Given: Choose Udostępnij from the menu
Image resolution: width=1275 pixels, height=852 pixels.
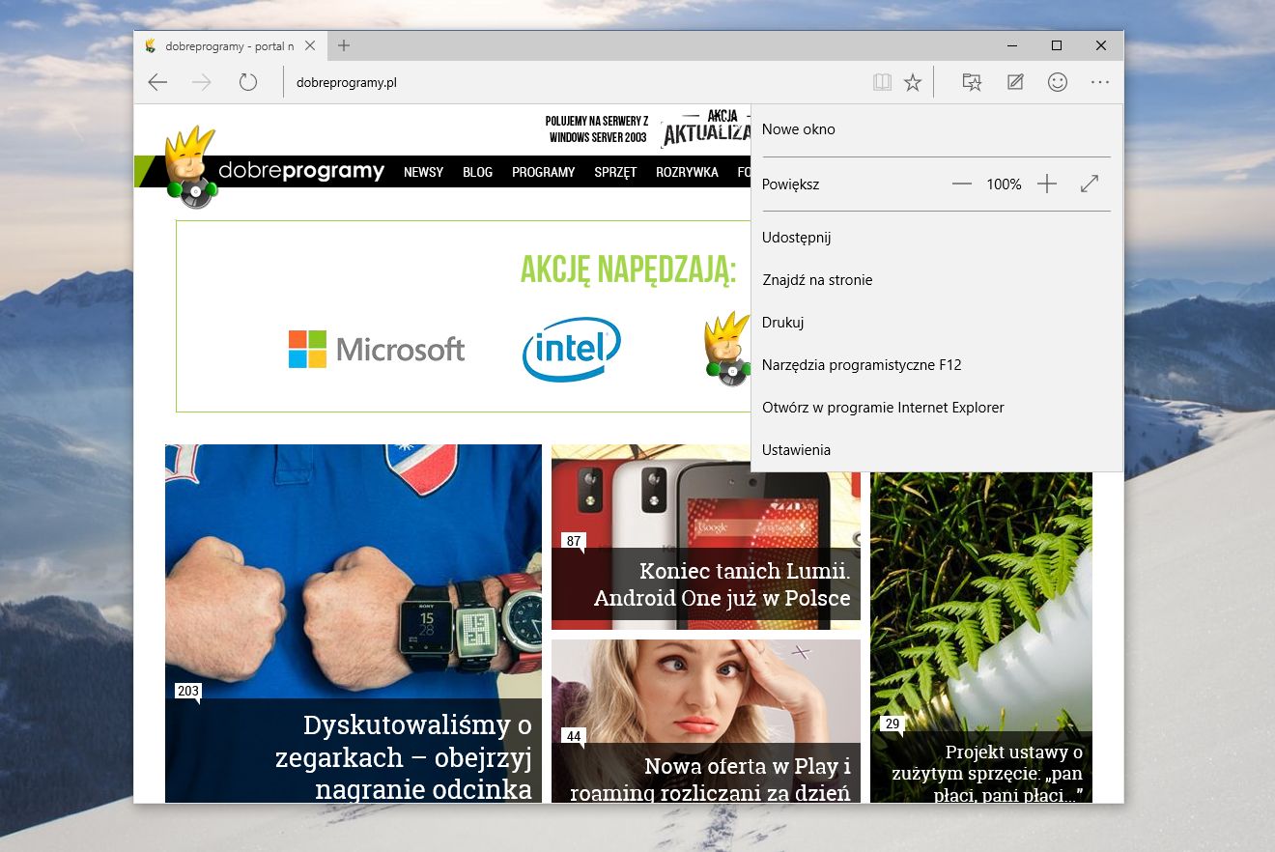Looking at the screenshot, I should pyautogui.click(x=937, y=238).
